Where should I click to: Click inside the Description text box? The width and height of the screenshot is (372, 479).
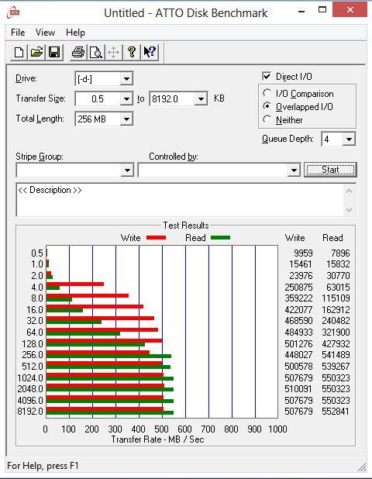(180, 200)
